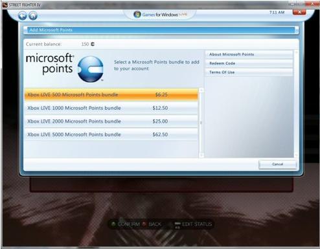Click the green Confirm button prompt
The width and height of the screenshot is (320, 249).
coord(126,224)
